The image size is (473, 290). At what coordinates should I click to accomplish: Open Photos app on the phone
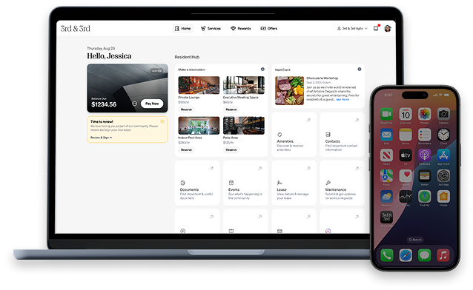[424, 114]
